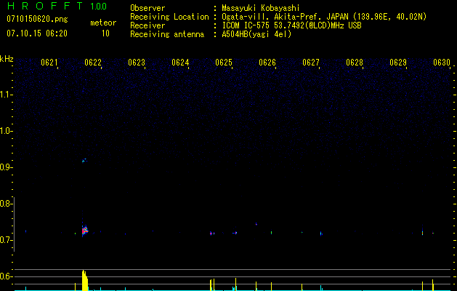Click the 0630 time marker
Viewport: 457px width, 291px height.
pyautogui.click(x=442, y=63)
